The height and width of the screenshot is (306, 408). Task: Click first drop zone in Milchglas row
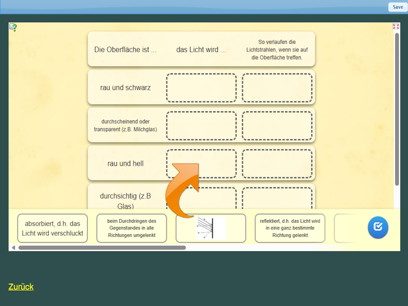(201, 126)
